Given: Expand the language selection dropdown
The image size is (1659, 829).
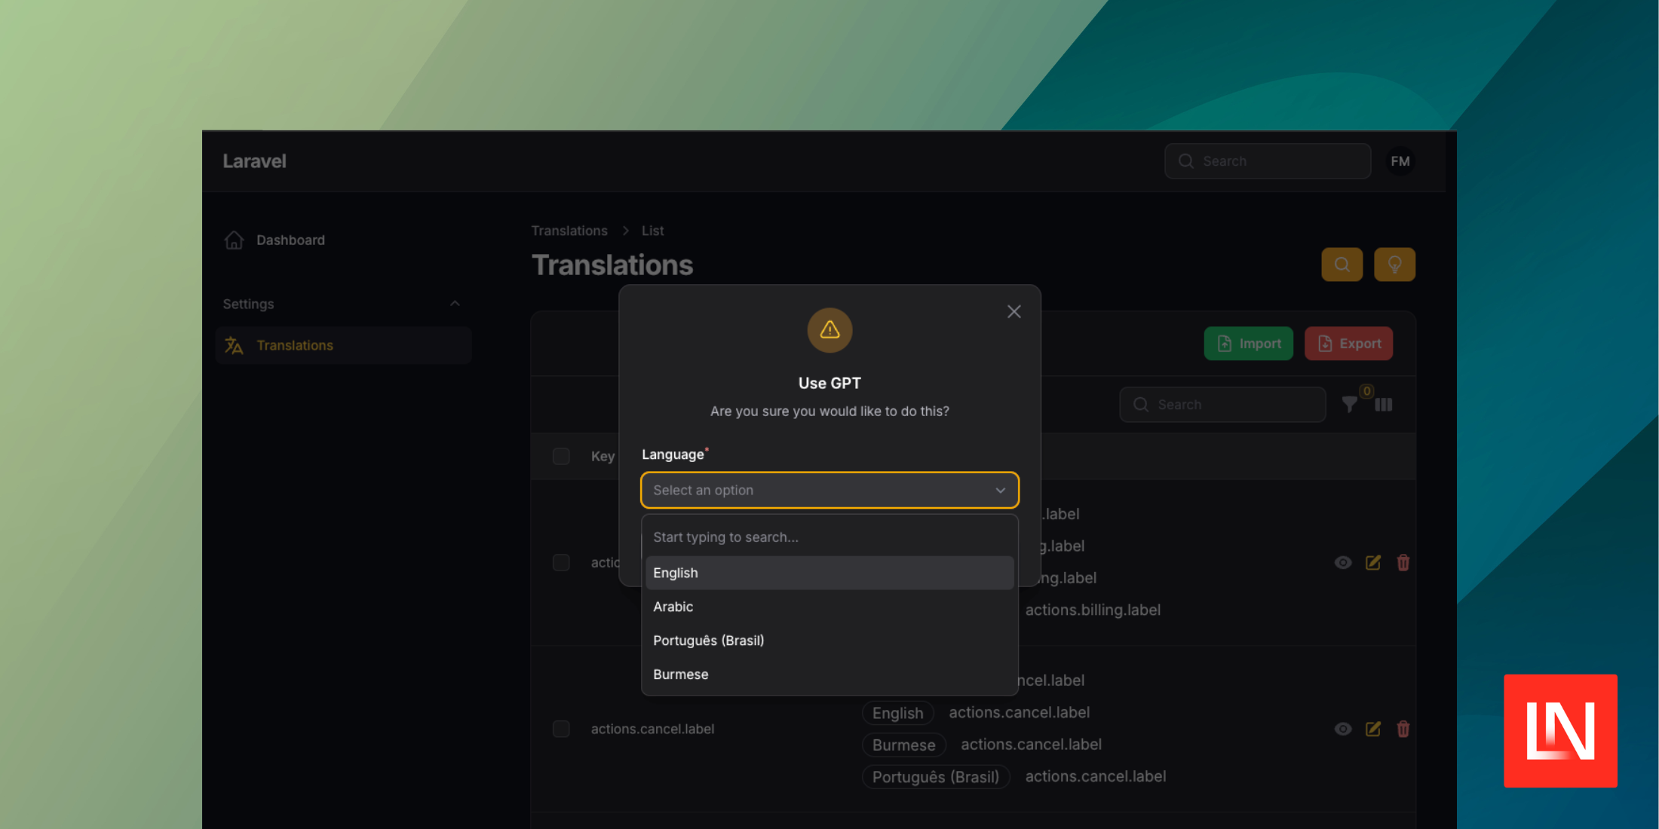Looking at the screenshot, I should coord(829,490).
